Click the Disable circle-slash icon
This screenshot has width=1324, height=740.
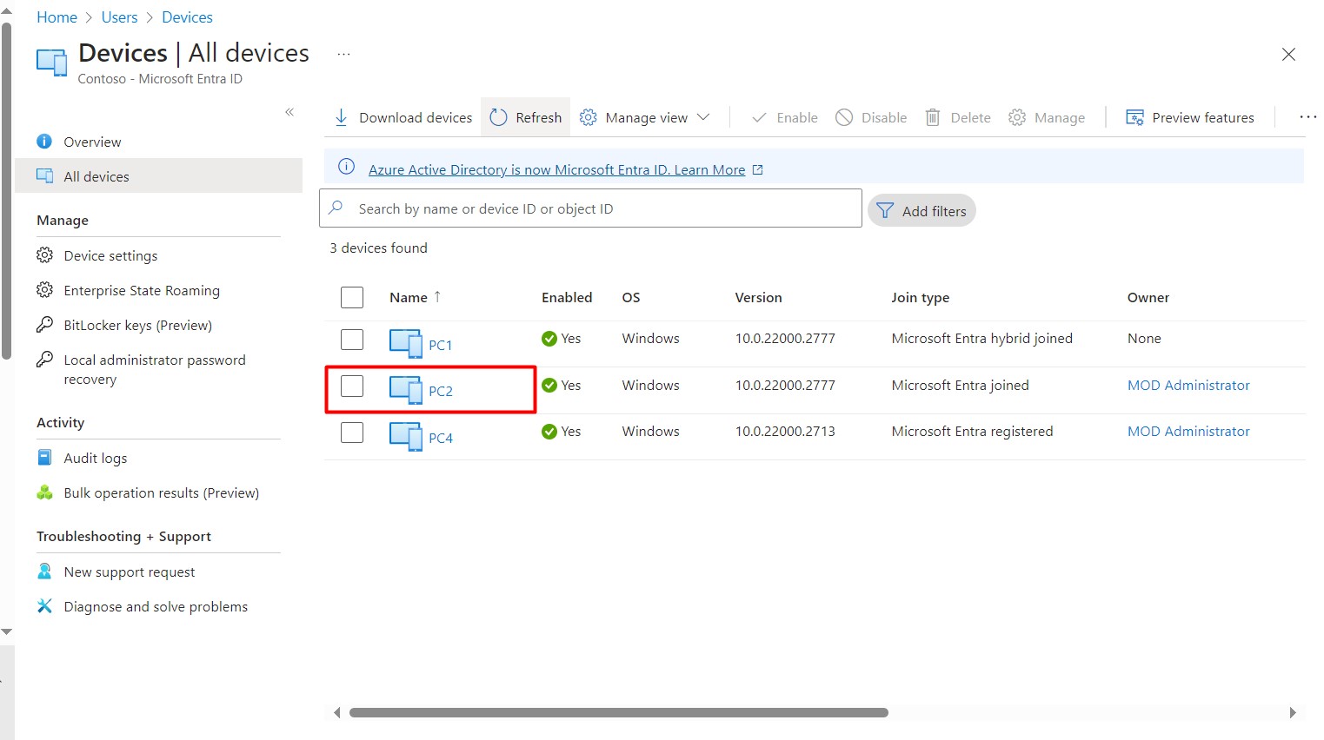(843, 117)
